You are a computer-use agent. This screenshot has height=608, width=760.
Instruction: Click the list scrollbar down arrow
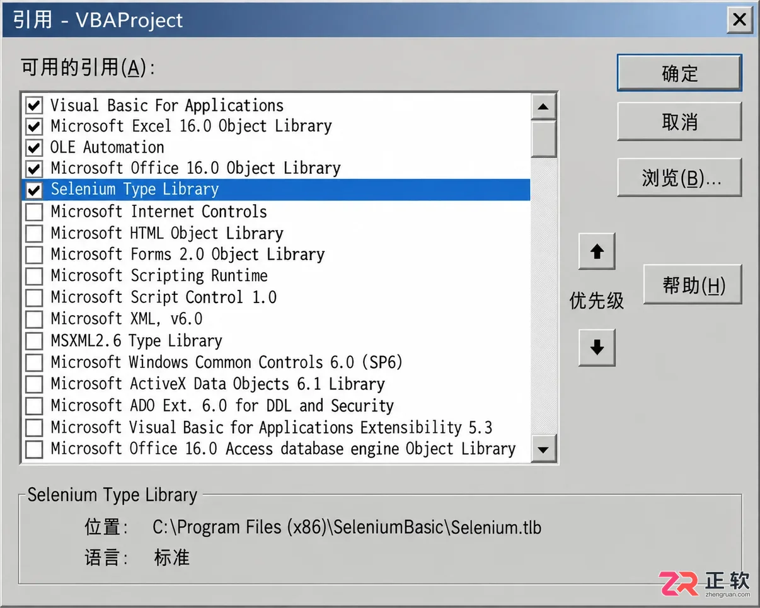tap(543, 450)
